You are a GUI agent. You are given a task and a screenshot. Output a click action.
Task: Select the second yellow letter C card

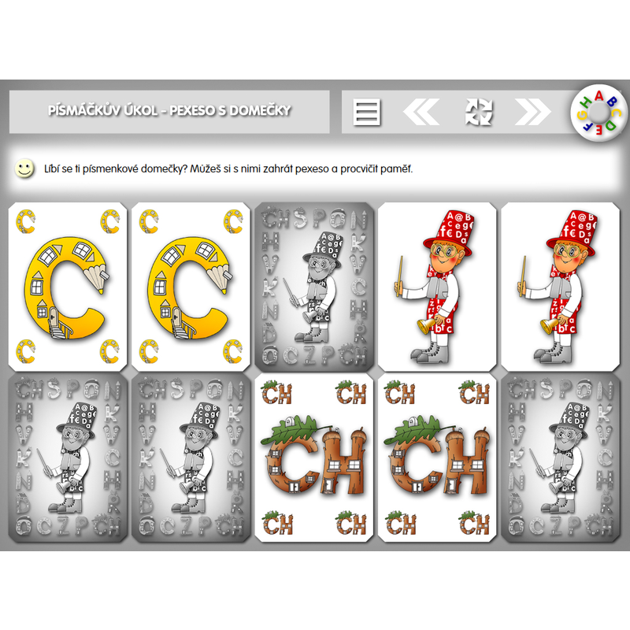click(x=191, y=287)
